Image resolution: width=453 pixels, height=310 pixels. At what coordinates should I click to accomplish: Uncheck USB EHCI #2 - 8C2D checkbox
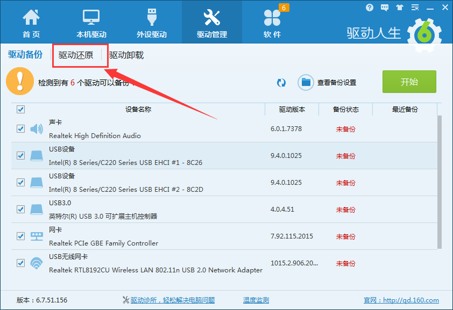point(21,182)
